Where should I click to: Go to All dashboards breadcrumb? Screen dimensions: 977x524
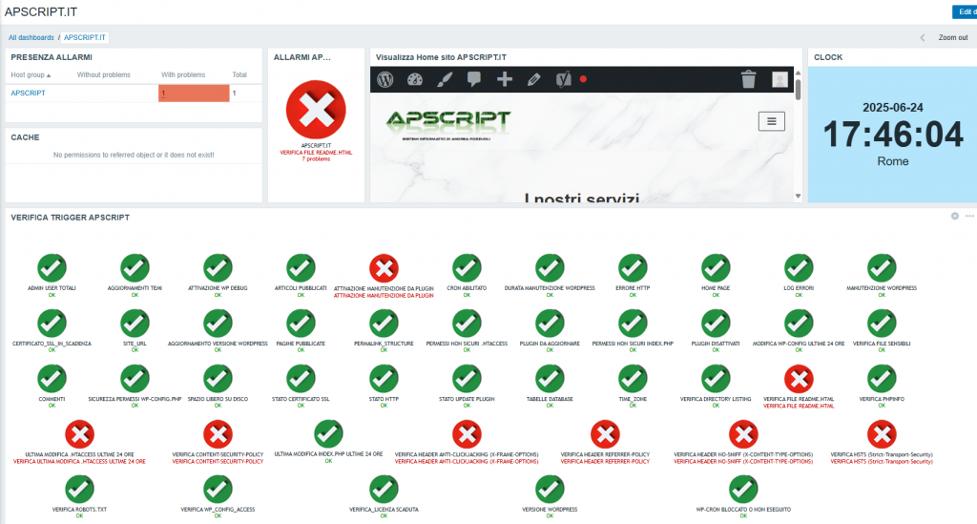click(31, 37)
